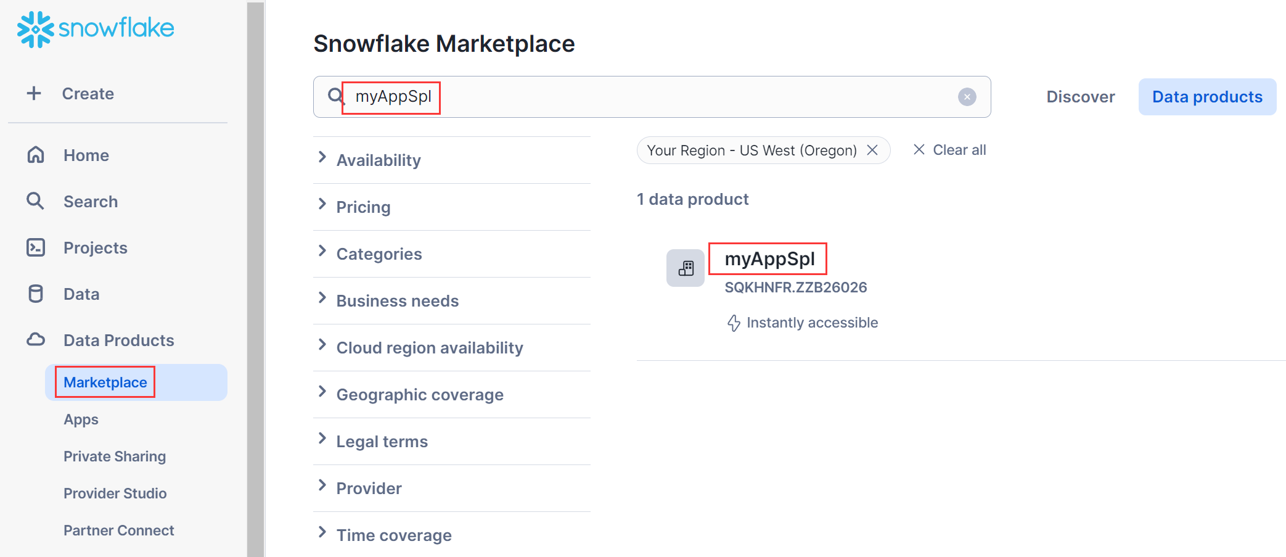Remove the US West region filter chip
The height and width of the screenshot is (557, 1286).
(x=872, y=151)
